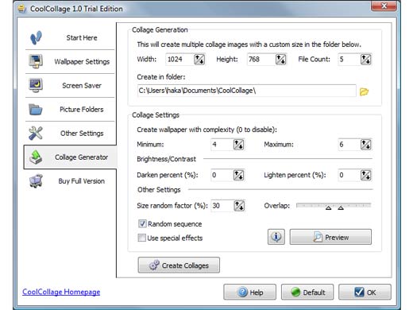The height and width of the screenshot is (310, 413).
Task: Browse for output folder with yellow folder icon
Action: tap(364, 91)
